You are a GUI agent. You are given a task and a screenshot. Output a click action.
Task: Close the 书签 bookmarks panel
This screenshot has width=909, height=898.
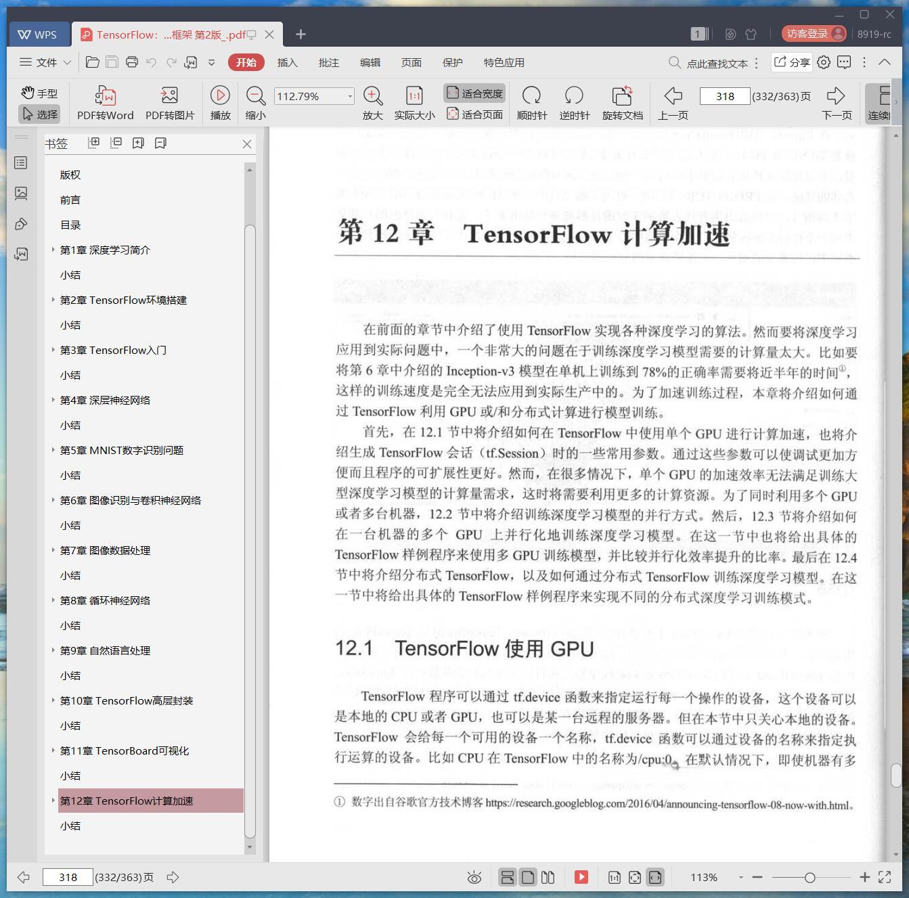tap(247, 143)
